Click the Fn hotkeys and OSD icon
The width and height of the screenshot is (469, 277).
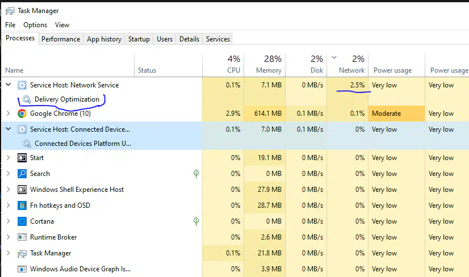point(22,205)
